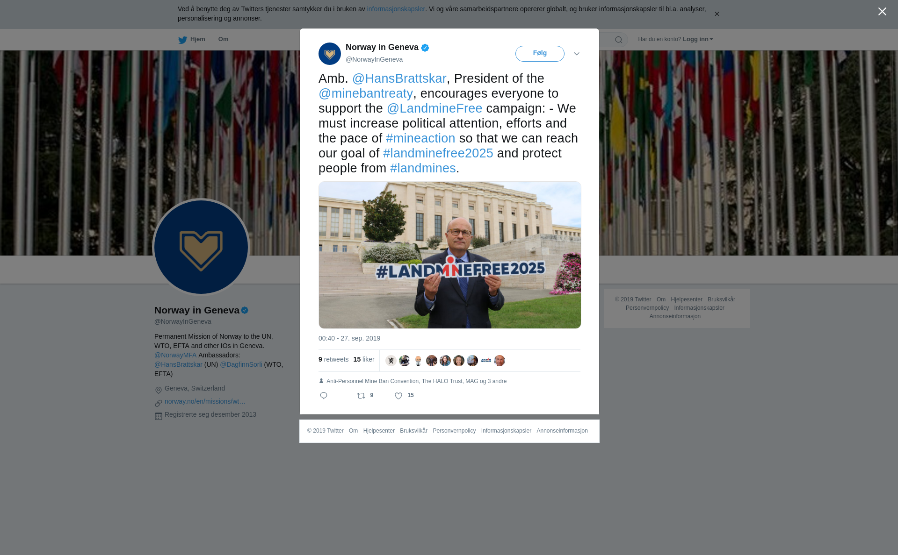The height and width of the screenshot is (555, 898).
Task: Go to Hjem in the navigation bar
Action: point(198,39)
